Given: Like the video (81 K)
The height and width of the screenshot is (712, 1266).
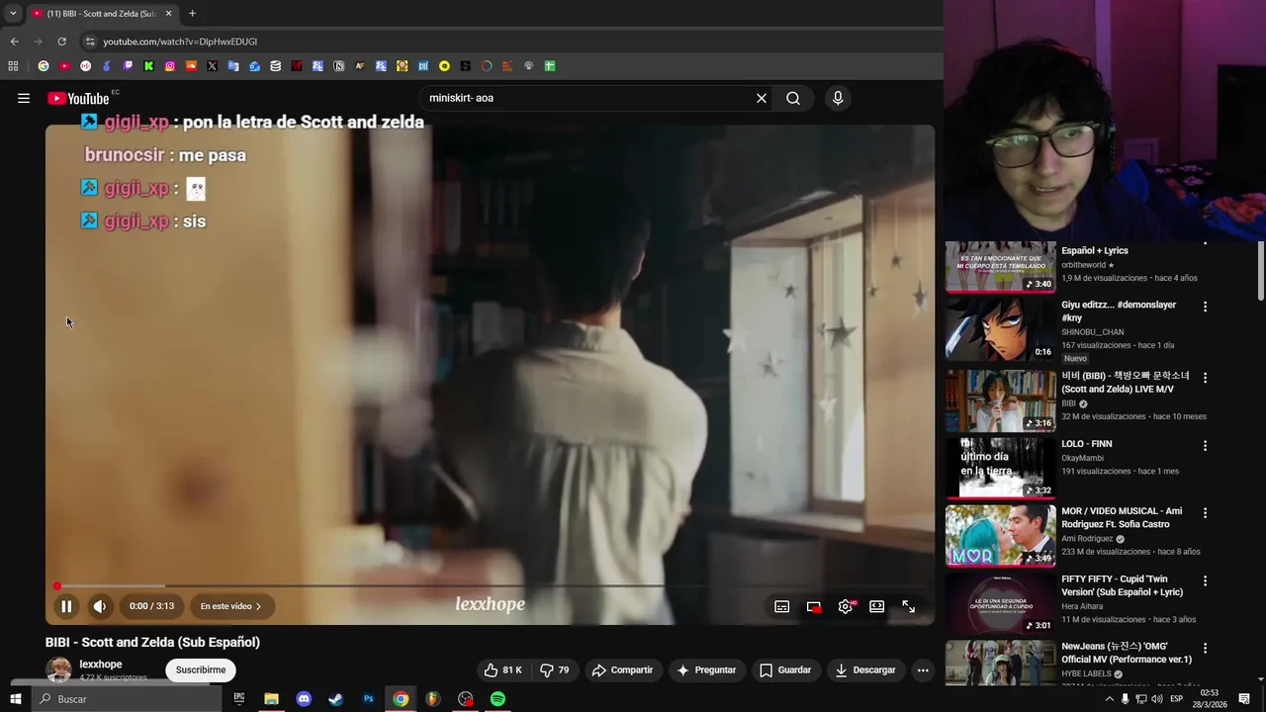Looking at the screenshot, I should click(503, 670).
